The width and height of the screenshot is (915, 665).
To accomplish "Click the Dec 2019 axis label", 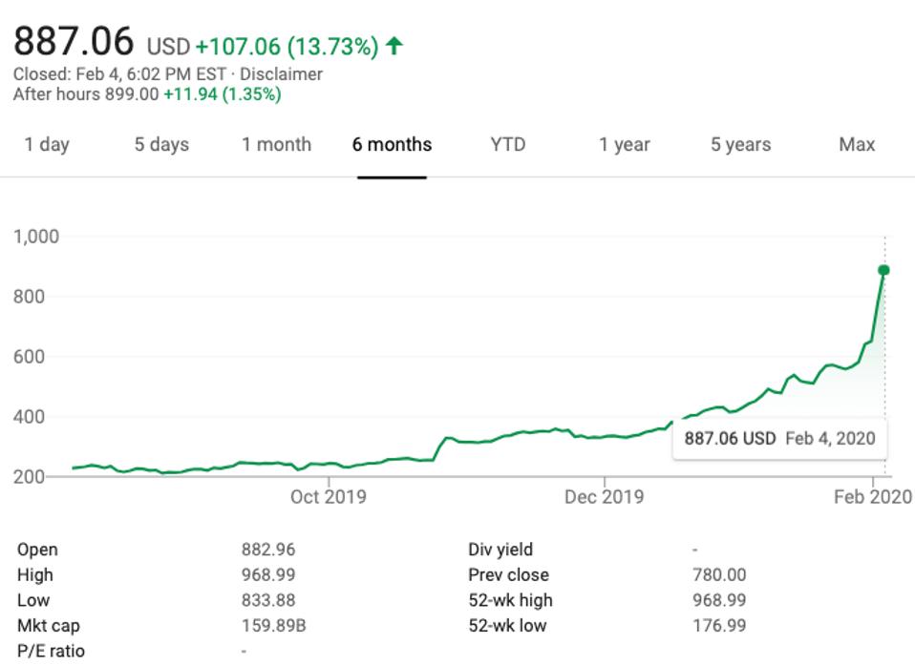I will click(604, 497).
